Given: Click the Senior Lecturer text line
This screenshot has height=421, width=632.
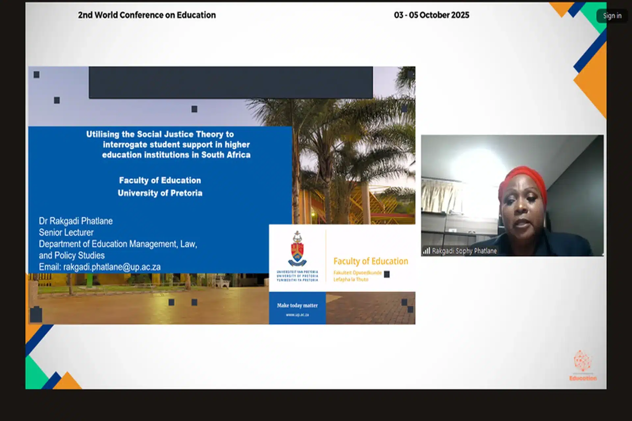Looking at the screenshot, I should [66, 233].
